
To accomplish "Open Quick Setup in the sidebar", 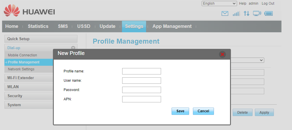I will point(41,39).
